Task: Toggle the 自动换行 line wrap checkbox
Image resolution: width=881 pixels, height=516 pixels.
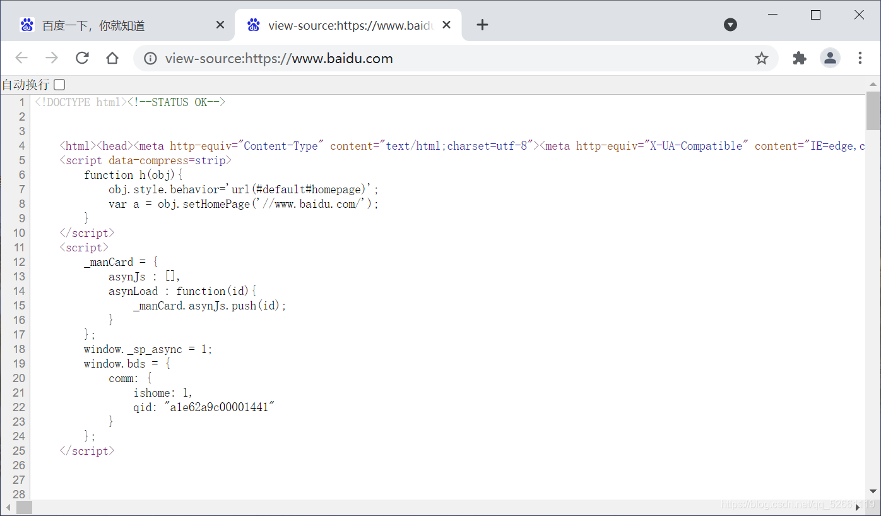Action: point(59,85)
